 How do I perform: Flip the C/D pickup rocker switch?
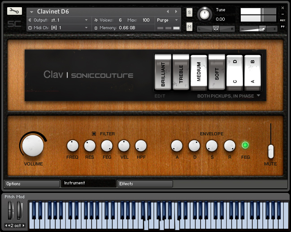[x=235, y=72]
